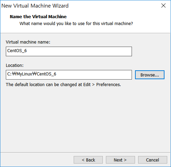Viewport: 171px width, 167px height.
Task: Click the 'What name would you like' subtitle
Action: (x=76, y=24)
